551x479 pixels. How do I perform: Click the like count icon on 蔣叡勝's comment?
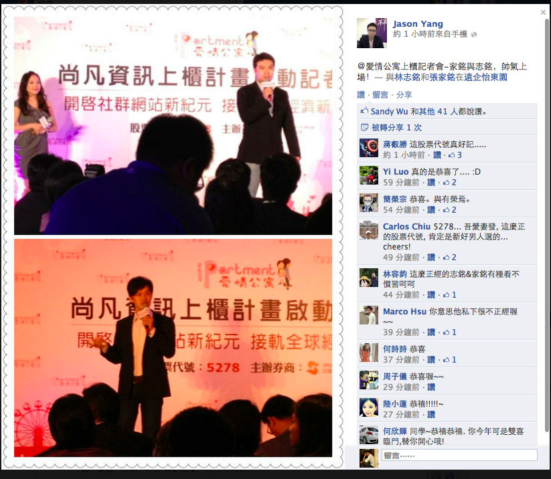tap(455, 155)
